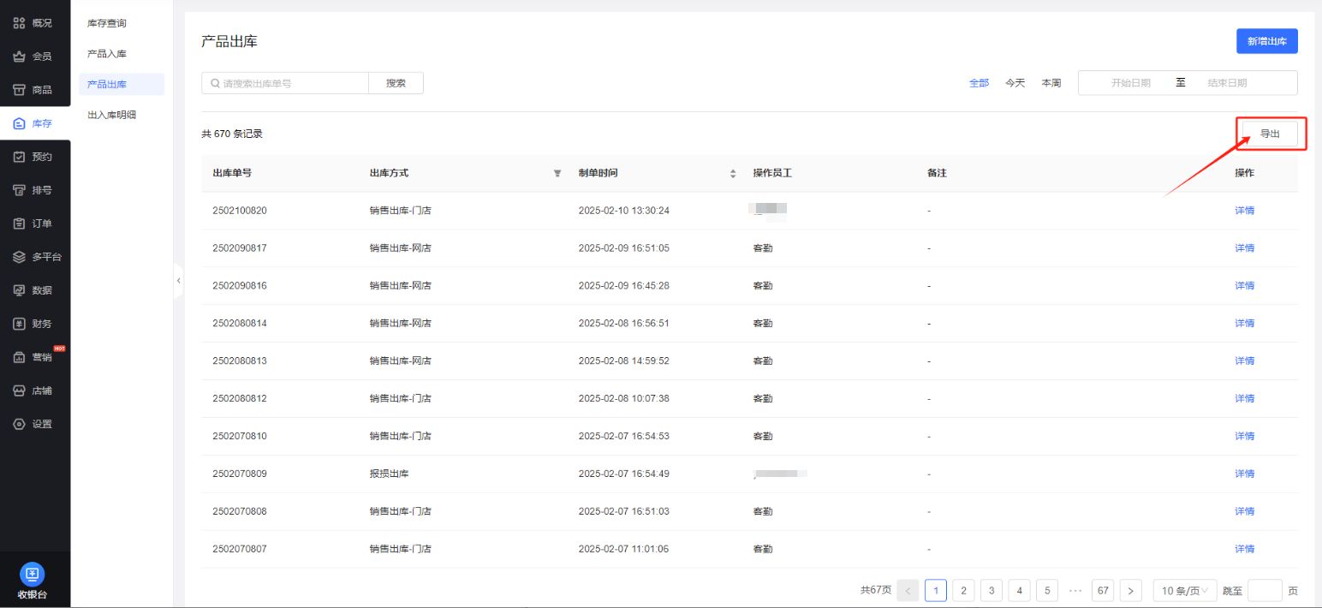Click the 开始日期 date field

1130,83
